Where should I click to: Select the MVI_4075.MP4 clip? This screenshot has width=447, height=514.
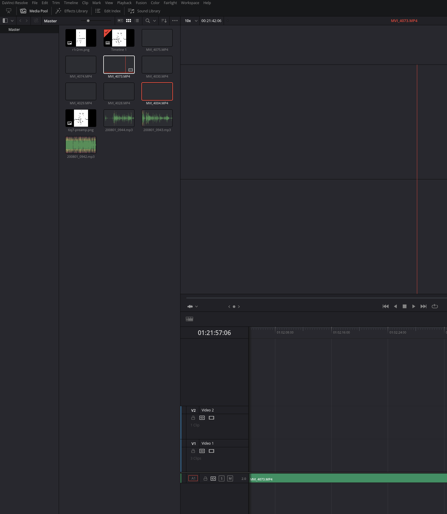tap(157, 38)
